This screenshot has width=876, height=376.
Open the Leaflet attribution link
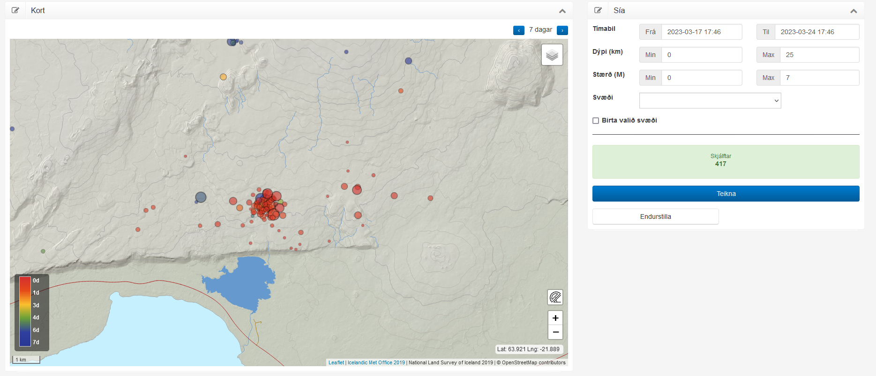click(336, 362)
